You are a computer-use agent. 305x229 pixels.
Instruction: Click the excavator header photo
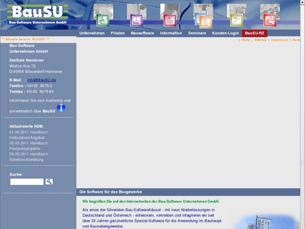click(270, 9)
